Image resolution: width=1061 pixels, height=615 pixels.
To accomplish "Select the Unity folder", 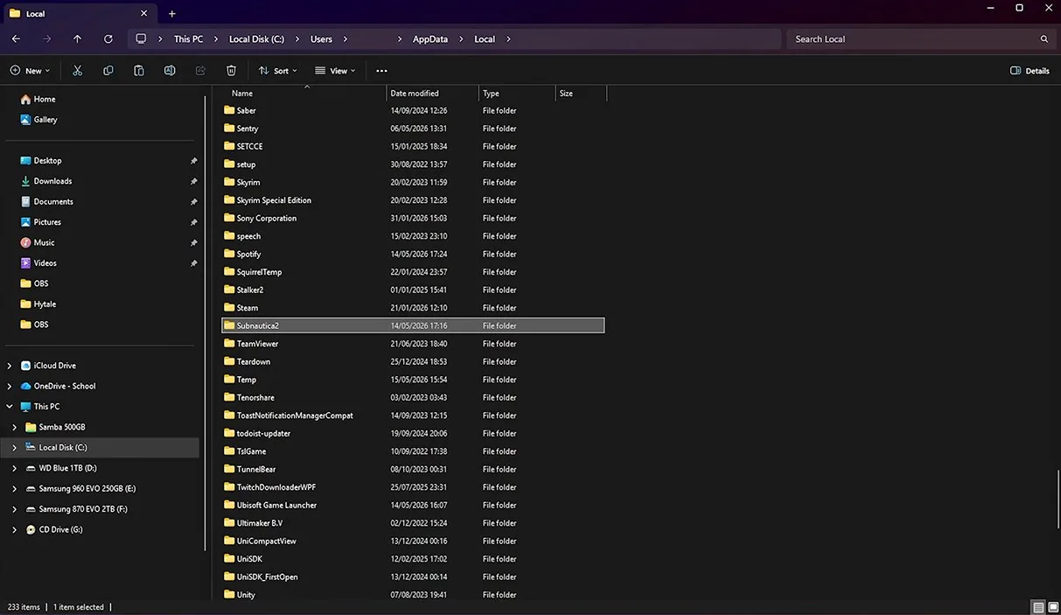I will (413, 595).
